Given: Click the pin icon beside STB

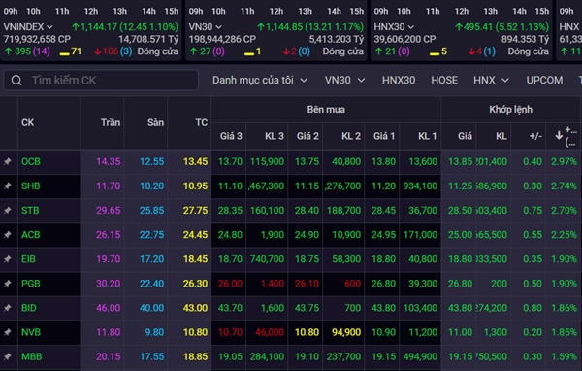Looking at the screenshot, I should click(8, 211).
